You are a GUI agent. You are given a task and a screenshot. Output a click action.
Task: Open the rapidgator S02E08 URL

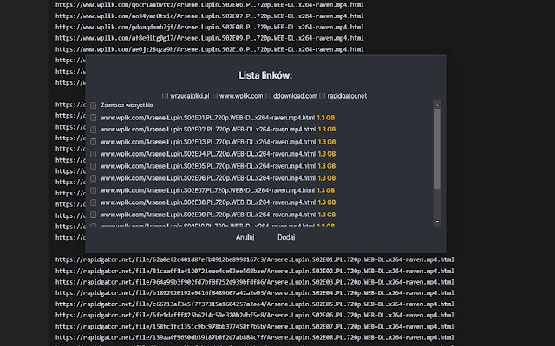(254, 337)
